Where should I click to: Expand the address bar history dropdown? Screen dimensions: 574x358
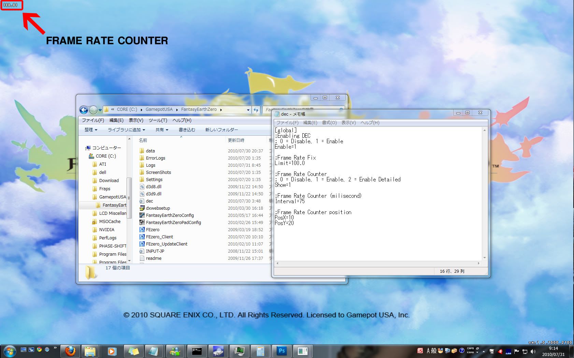pyautogui.click(x=248, y=110)
